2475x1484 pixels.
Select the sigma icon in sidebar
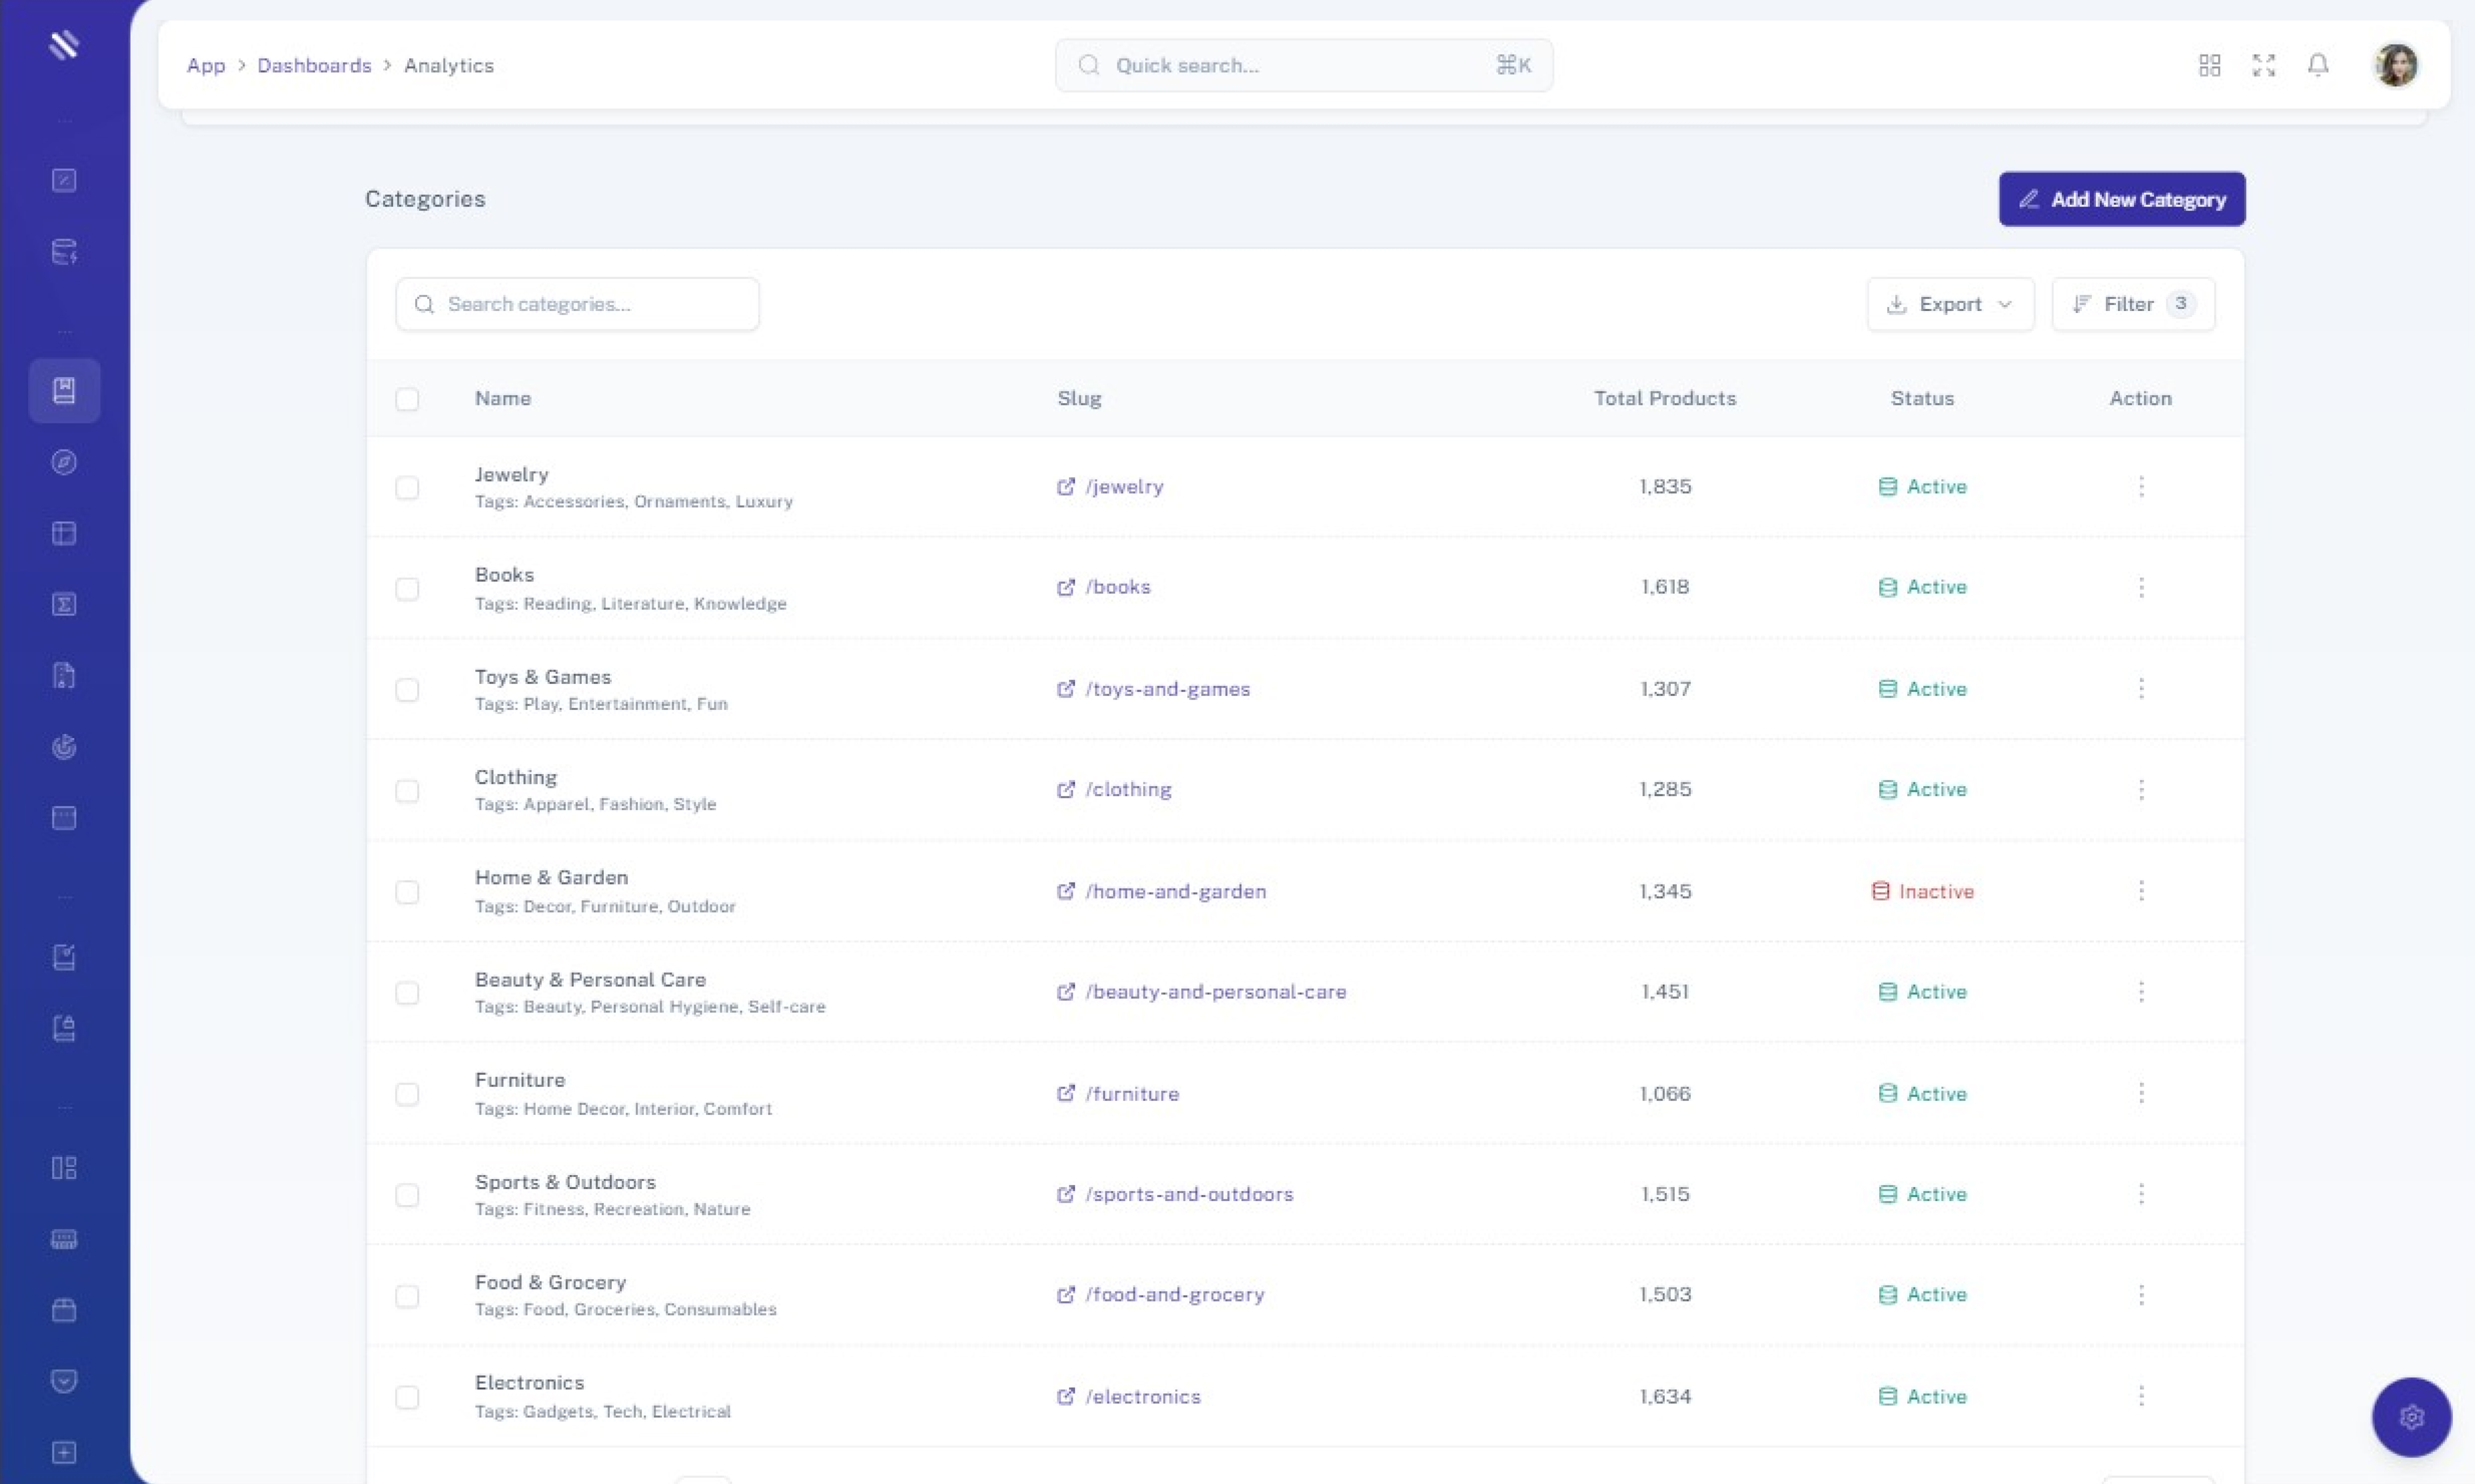(64, 604)
